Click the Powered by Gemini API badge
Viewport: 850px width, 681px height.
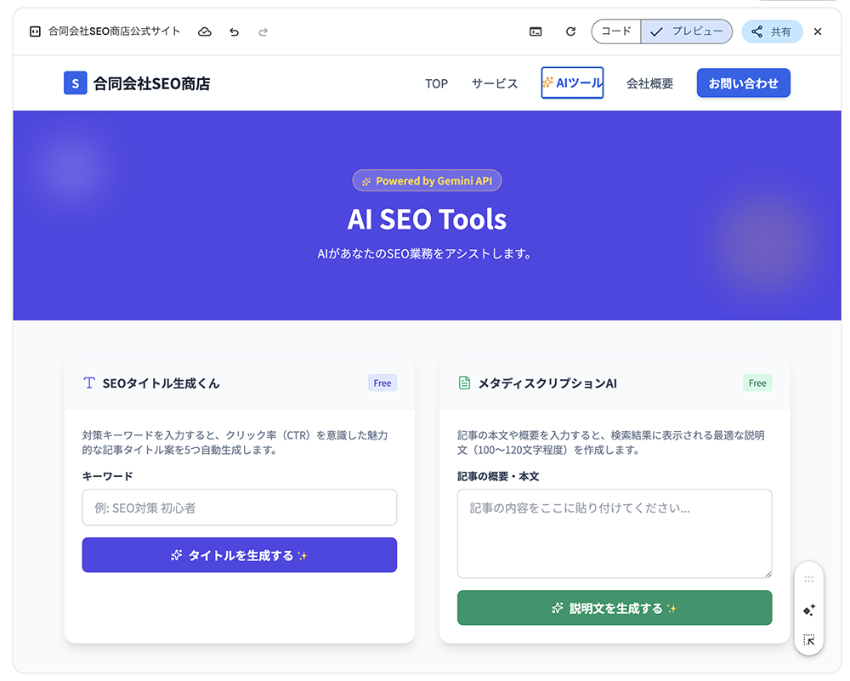(x=427, y=180)
